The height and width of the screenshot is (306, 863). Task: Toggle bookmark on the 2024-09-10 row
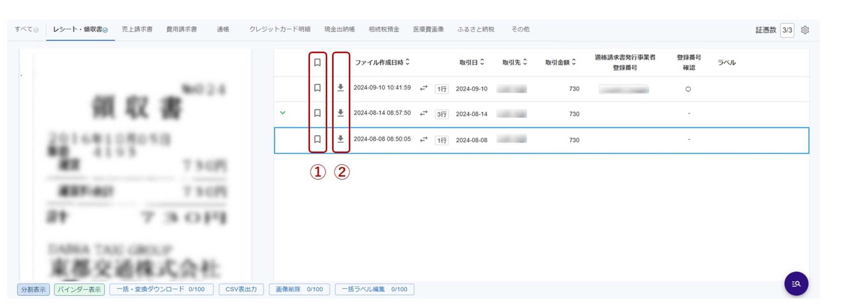tap(317, 88)
